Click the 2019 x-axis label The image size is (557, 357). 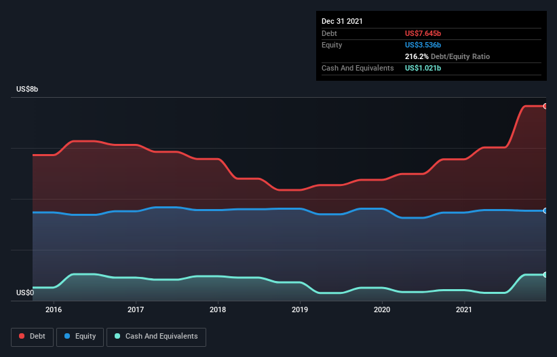[300, 309]
